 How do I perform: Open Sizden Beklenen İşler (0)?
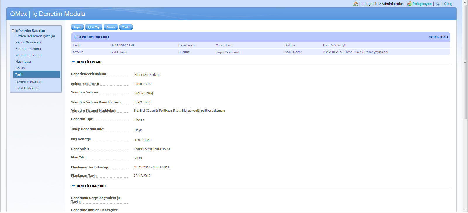[35, 36]
